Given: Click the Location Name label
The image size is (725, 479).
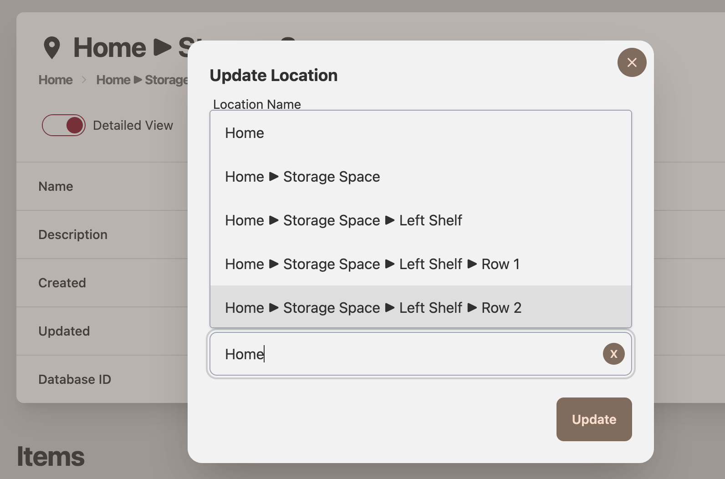Looking at the screenshot, I should [x=257, y=104].
